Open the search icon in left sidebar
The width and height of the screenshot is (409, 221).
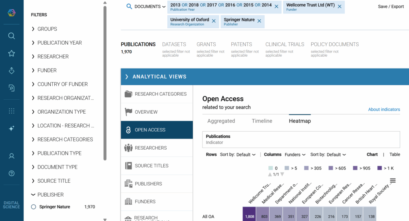[x=12, y=36]
